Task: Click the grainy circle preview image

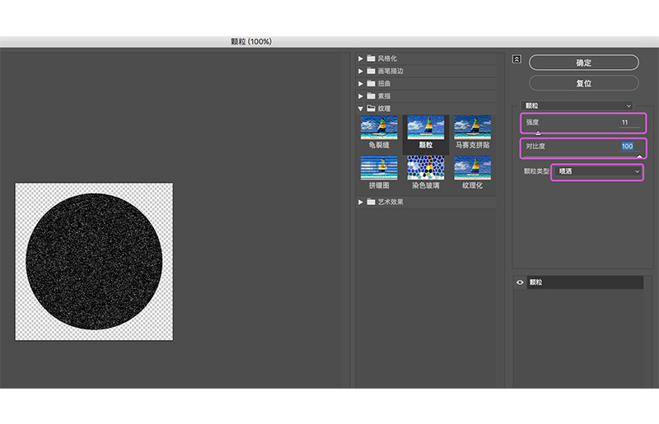Action: pyautogui.click(x=94, y=261)
